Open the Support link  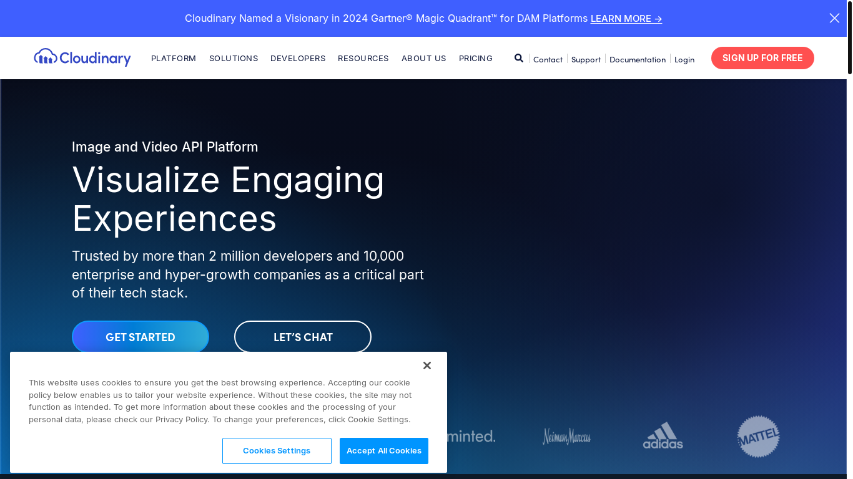coord(586,59)
